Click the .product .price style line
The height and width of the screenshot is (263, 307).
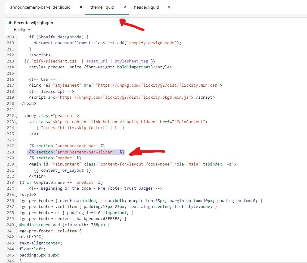101,67
